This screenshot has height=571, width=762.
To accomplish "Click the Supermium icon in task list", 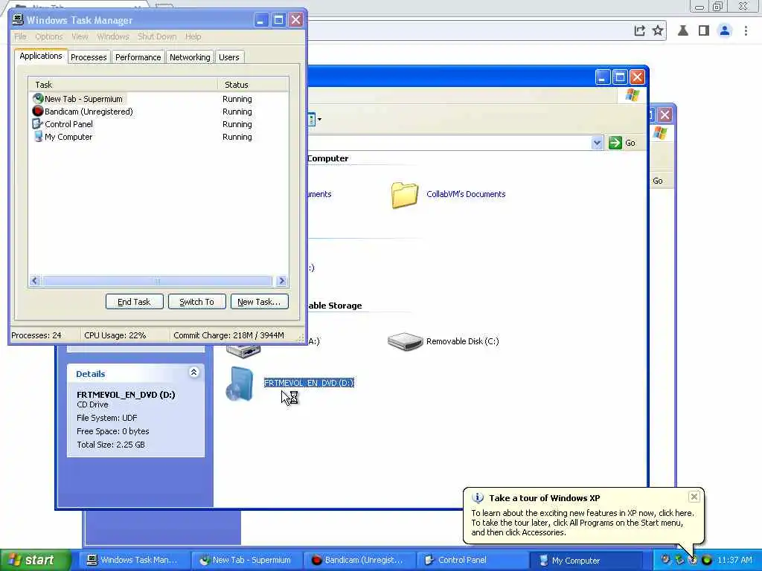I will click(38, 99).
